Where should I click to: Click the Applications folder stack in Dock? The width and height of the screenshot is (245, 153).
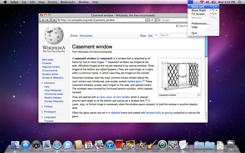click(199, 145)
